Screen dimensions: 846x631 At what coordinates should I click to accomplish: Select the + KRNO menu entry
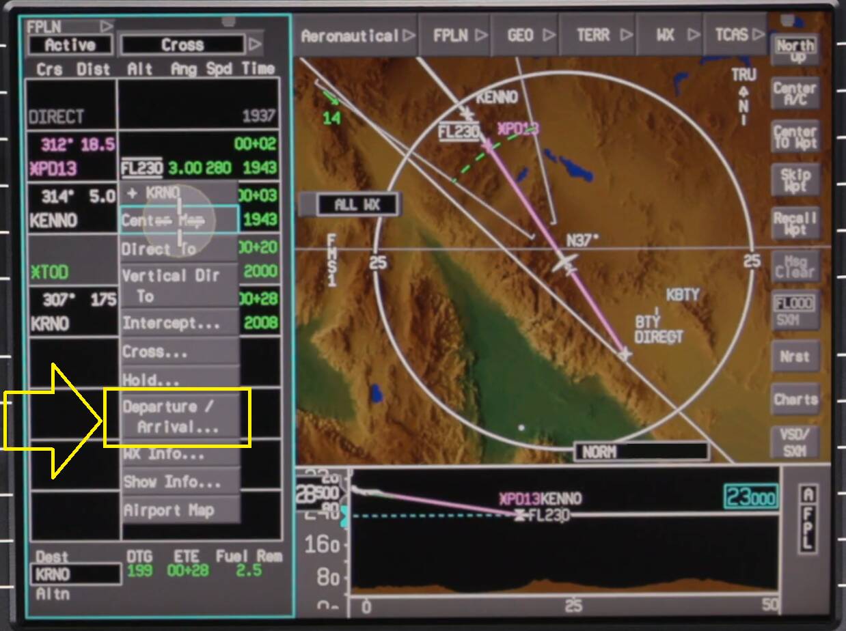(x=180, y=193)
